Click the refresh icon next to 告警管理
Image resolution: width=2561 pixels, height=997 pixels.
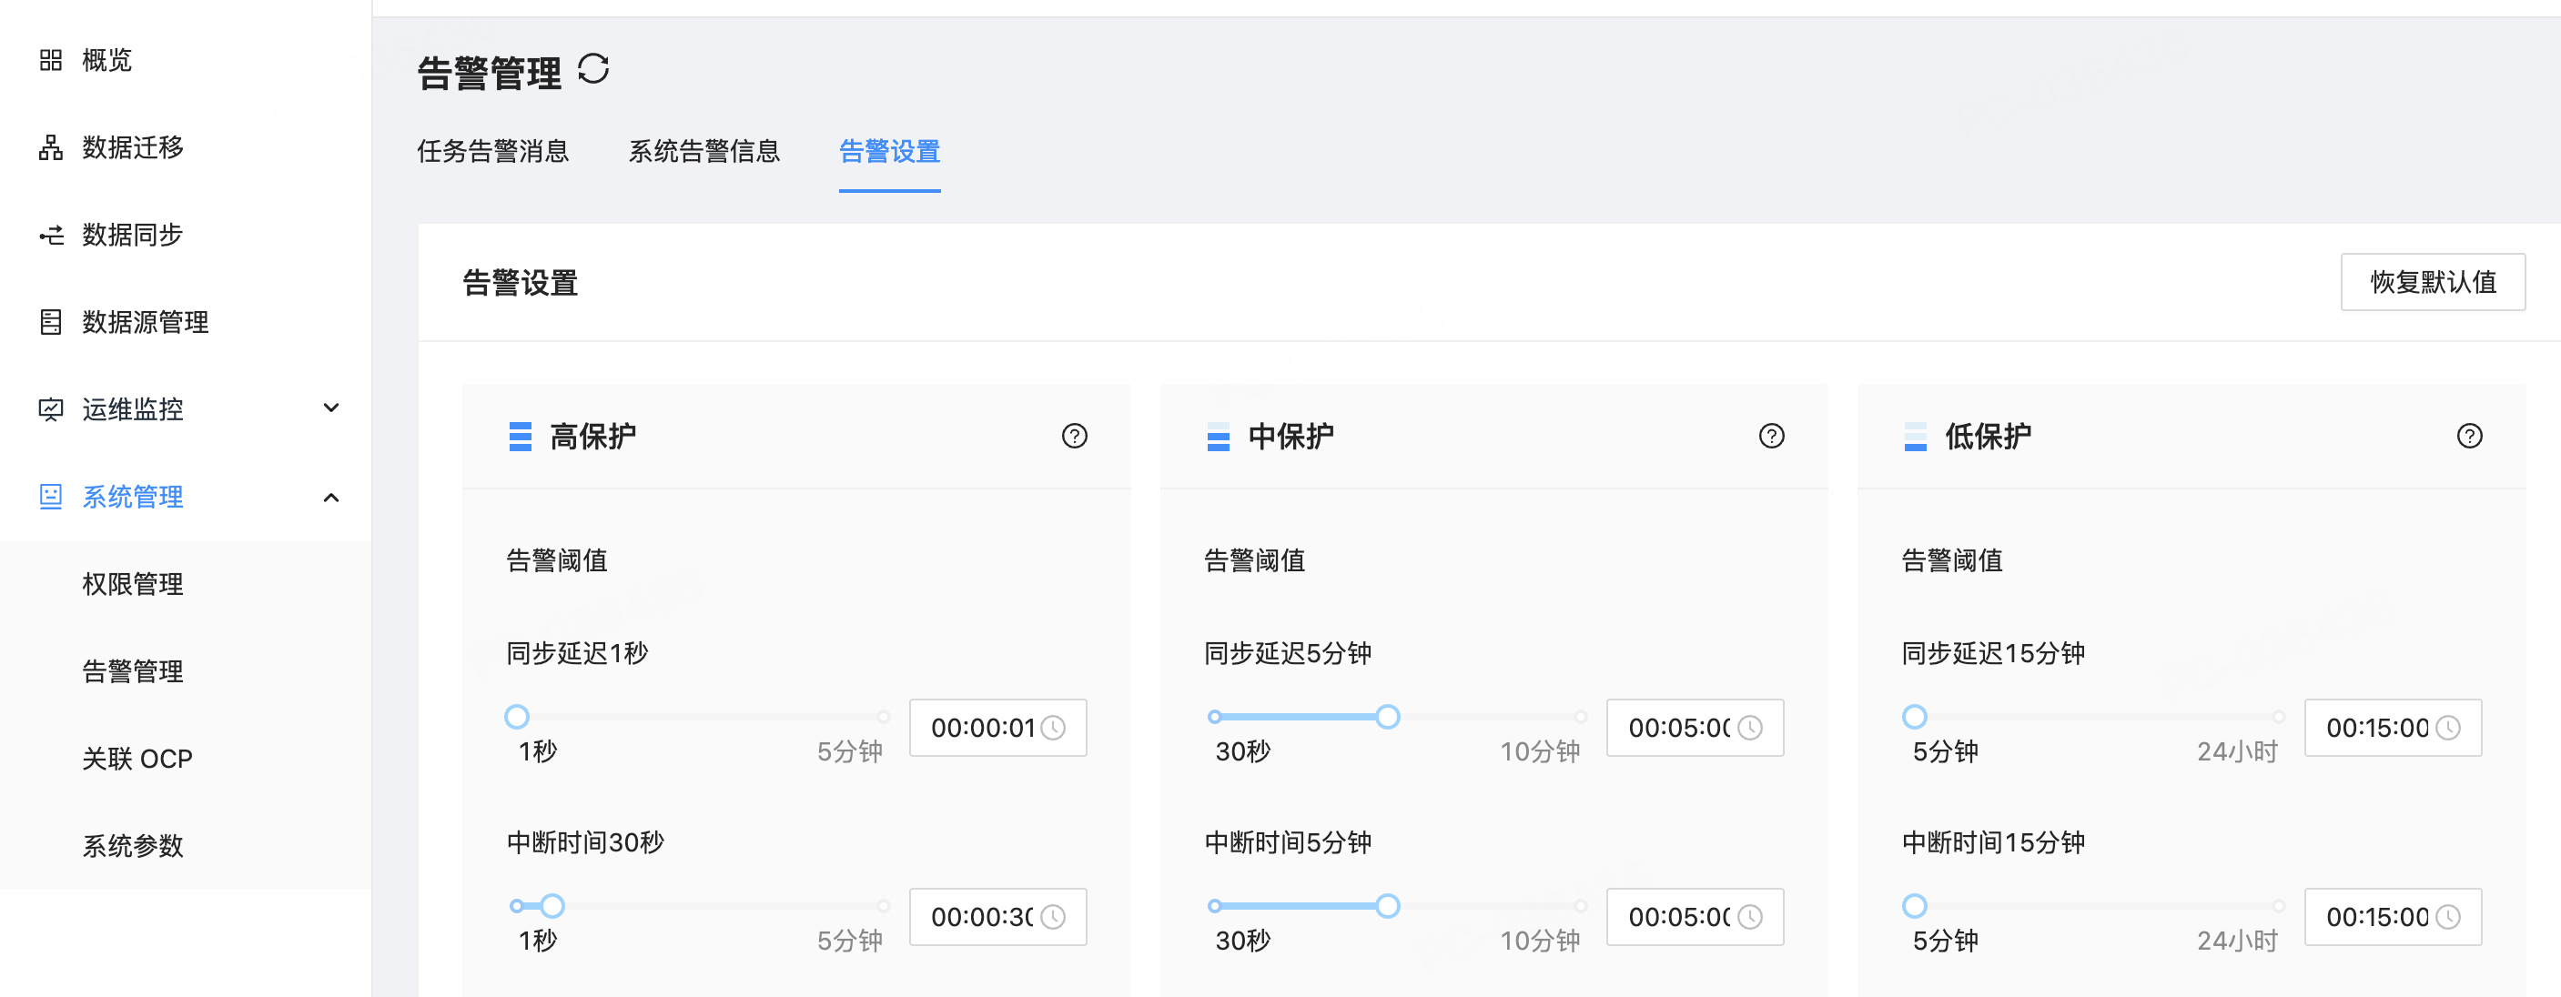tap(593, 69)
